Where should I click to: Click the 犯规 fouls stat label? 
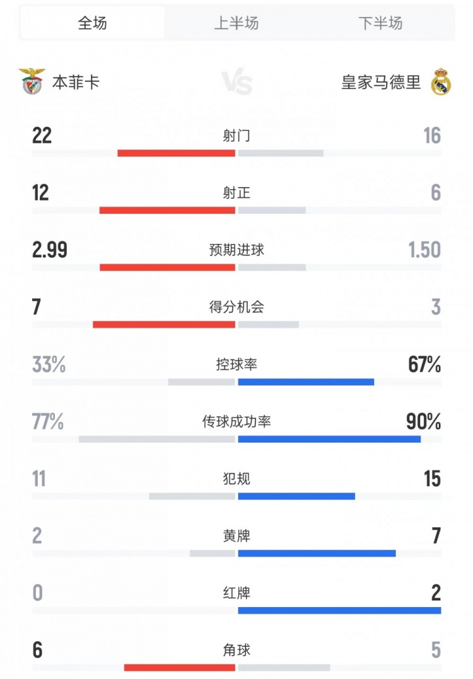pos(237,479)
